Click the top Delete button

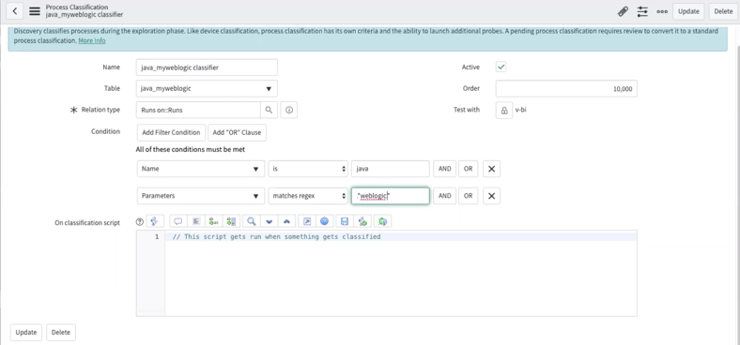[723, 11]
